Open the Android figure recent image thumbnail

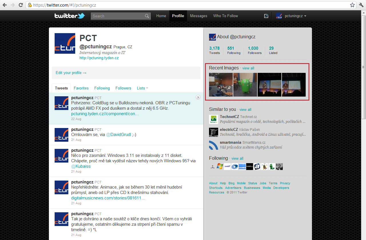click(x=245, y=85)
